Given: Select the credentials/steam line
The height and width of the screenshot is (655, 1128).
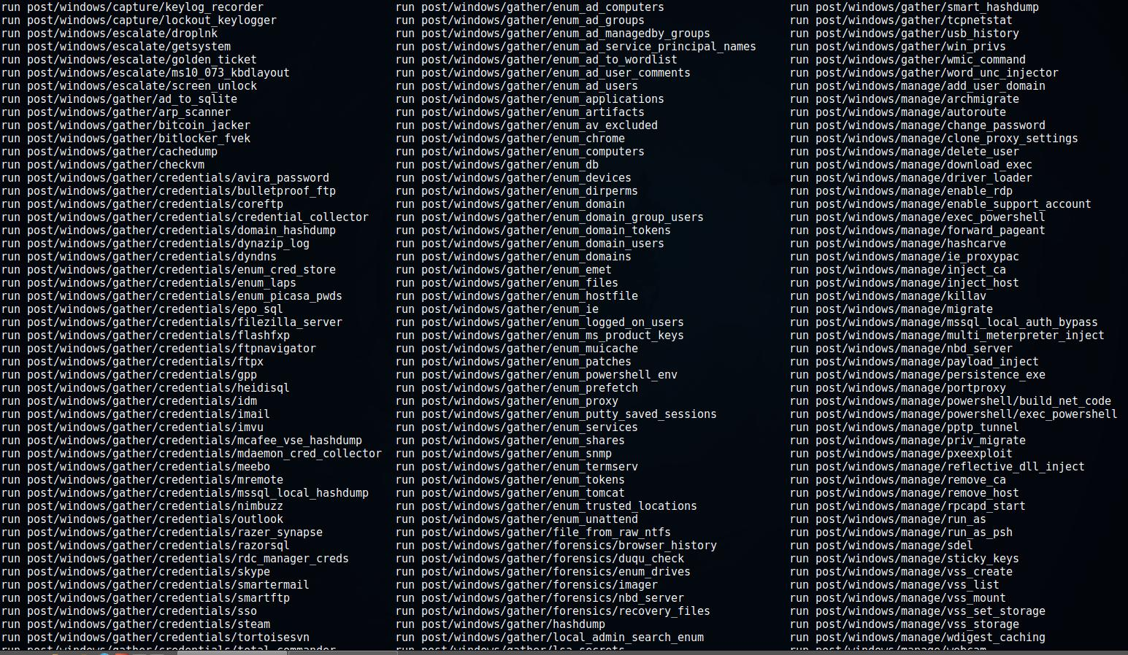Looking at the screenshot, I should point(136,624).
